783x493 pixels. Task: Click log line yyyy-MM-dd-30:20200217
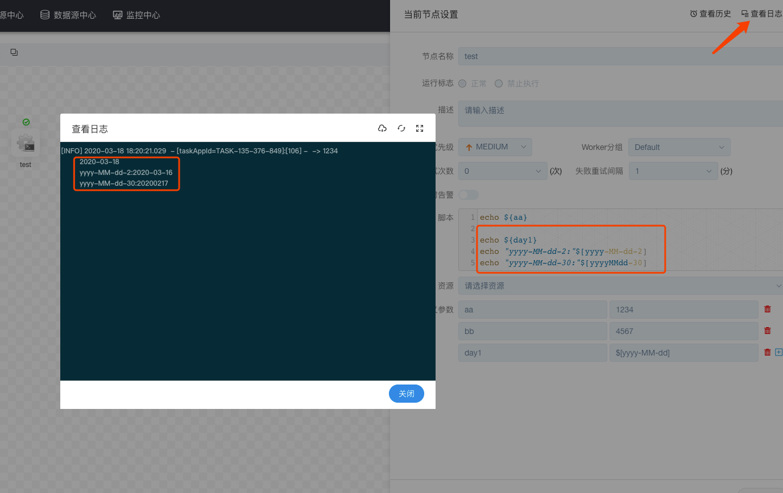pyautogui.click(x=124, y=183)
